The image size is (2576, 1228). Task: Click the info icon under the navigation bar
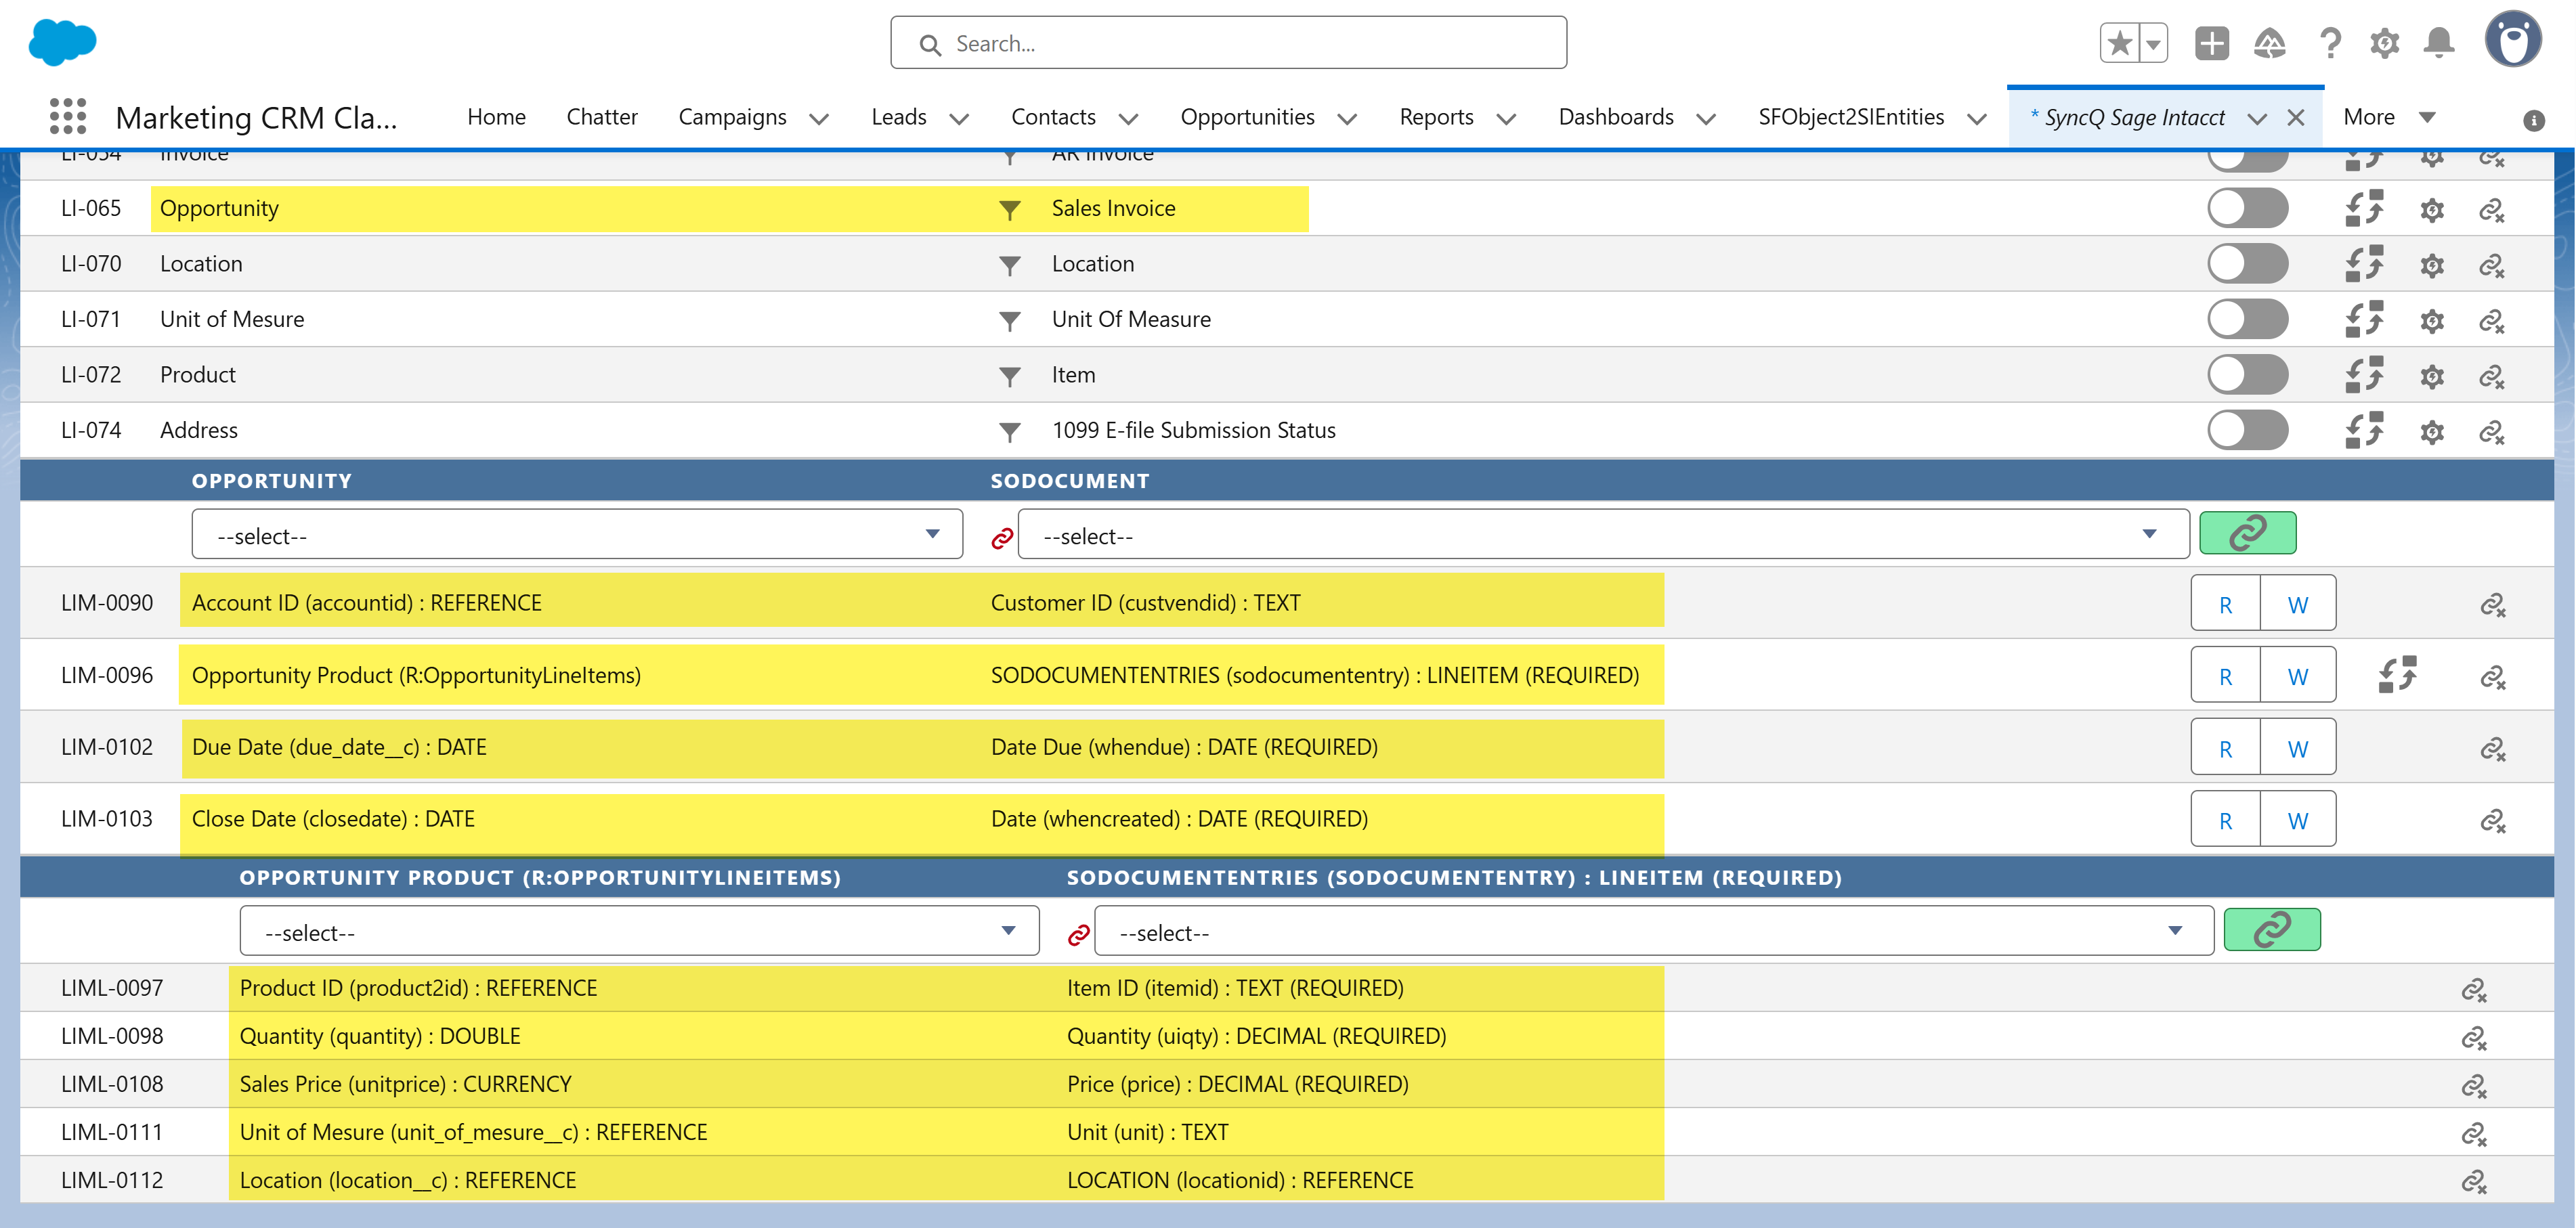pyautogui.click(x=2533, y=120)
